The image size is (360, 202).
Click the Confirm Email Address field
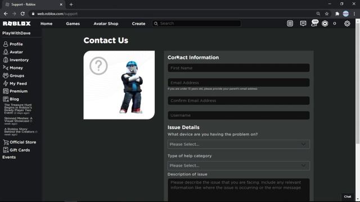[x=238, y=100]
